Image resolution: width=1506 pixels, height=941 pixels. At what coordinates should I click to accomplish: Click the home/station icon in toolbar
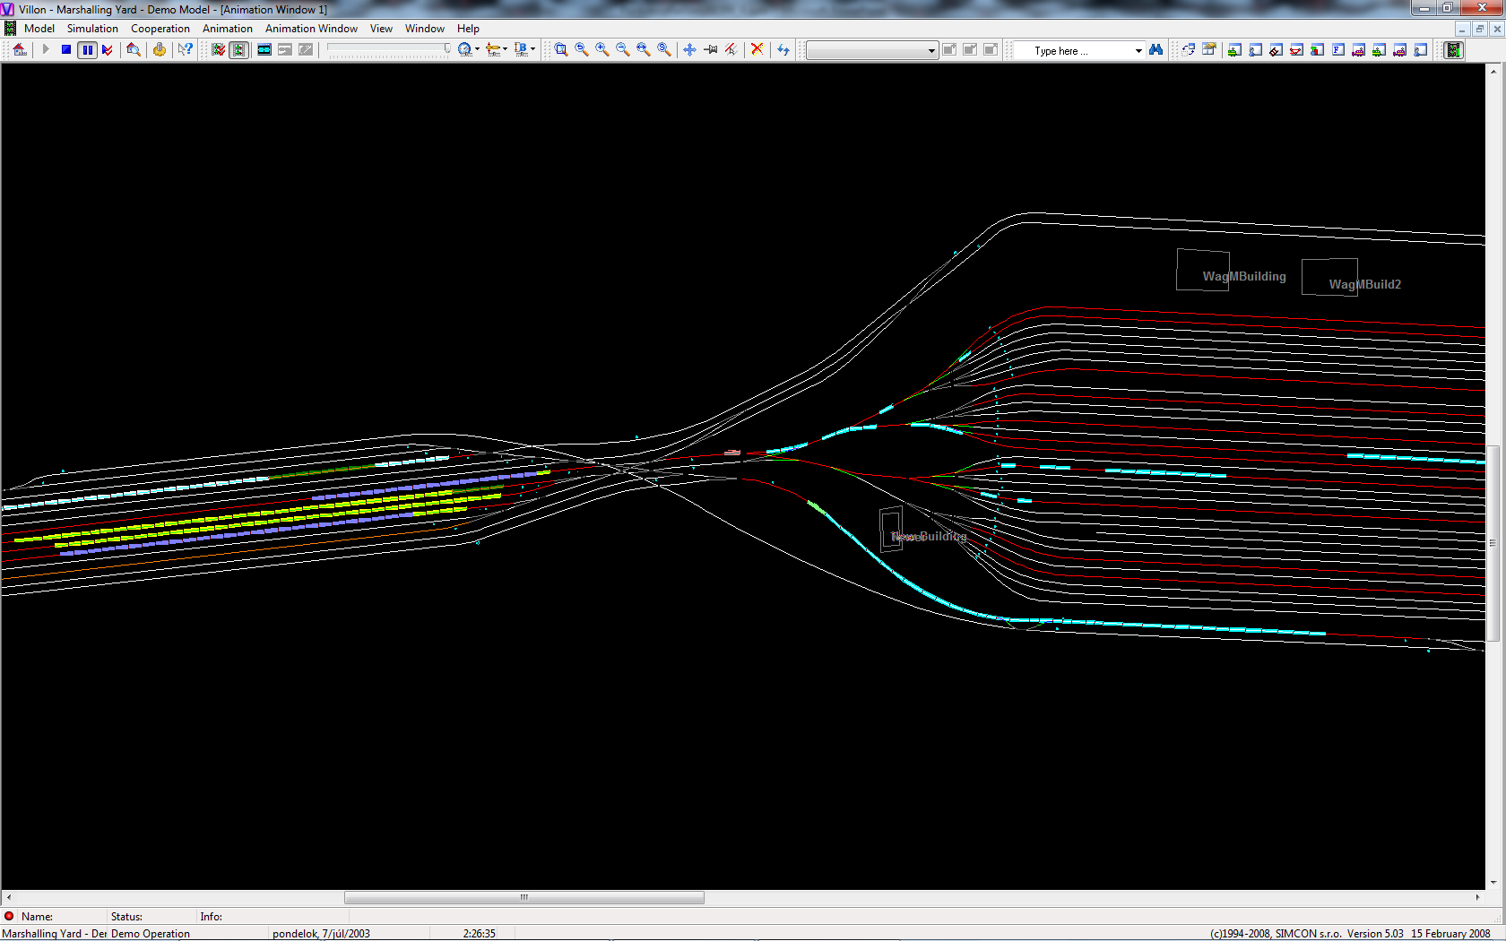(x=20, y=50)
